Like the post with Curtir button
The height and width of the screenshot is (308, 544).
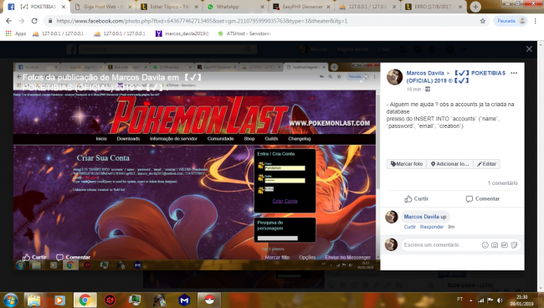(x=416, y=198)
